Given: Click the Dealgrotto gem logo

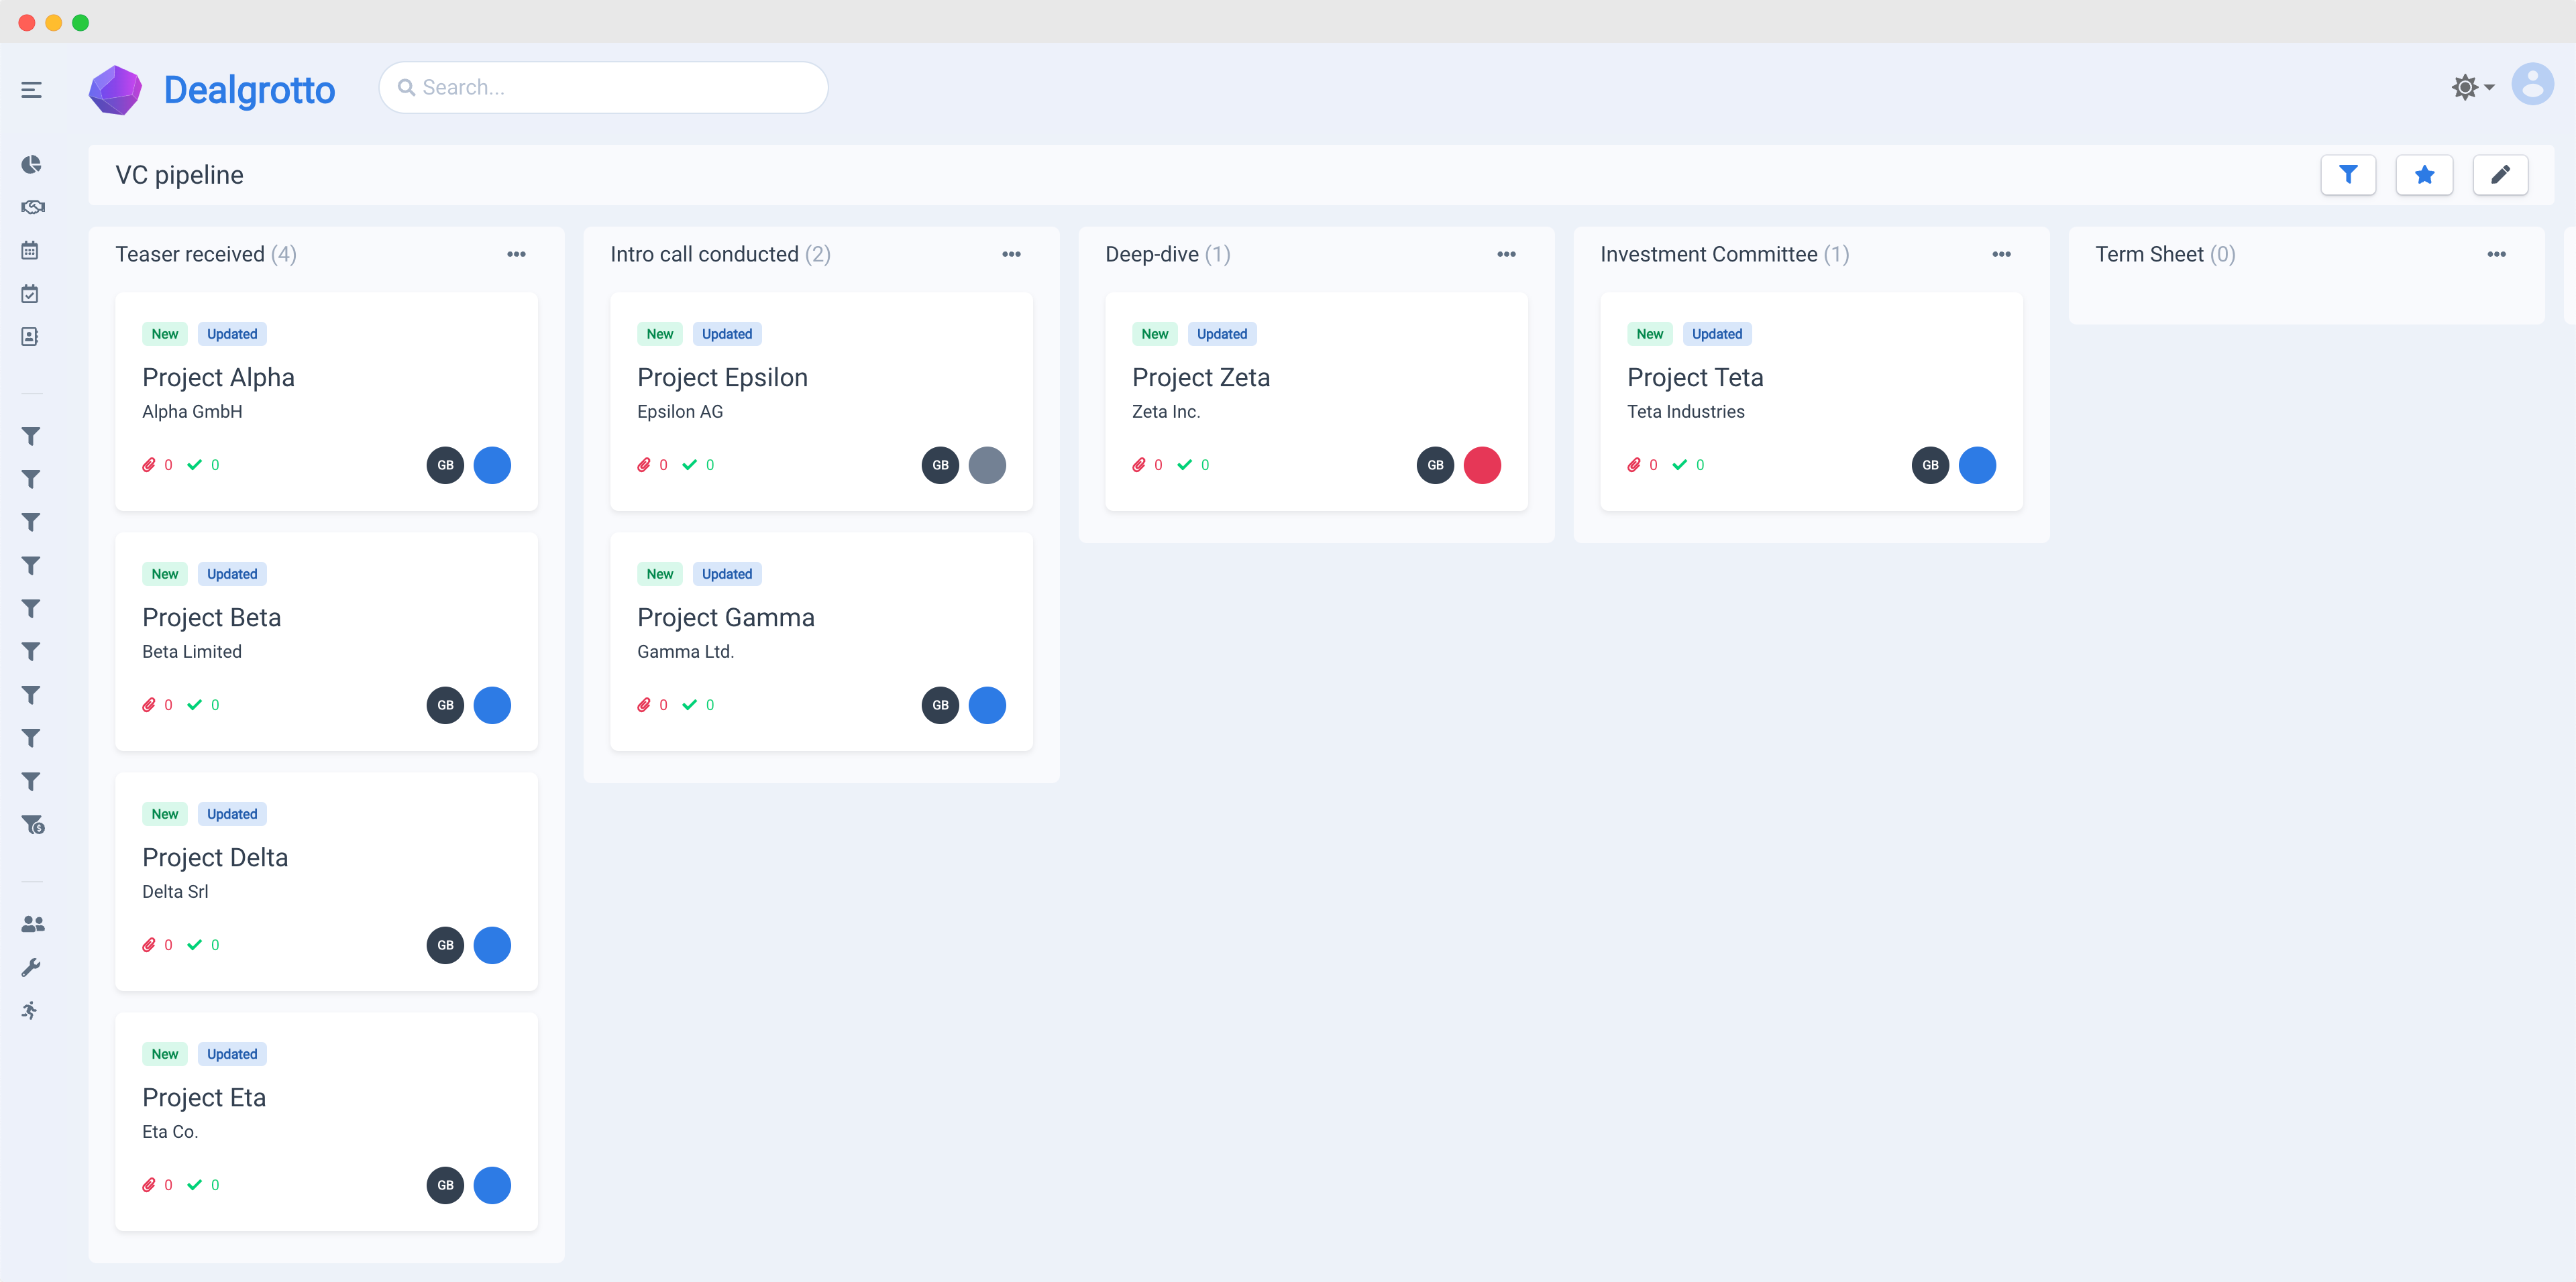Looking at the screenshot, I should pos(115,90).
